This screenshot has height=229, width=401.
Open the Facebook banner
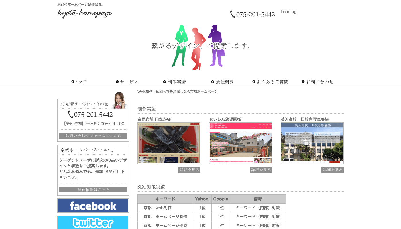tap(93, 206)
